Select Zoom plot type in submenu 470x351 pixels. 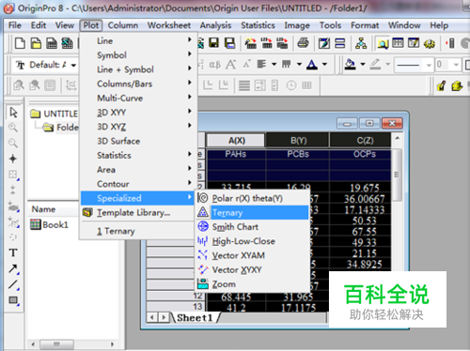tap(253, 284)
